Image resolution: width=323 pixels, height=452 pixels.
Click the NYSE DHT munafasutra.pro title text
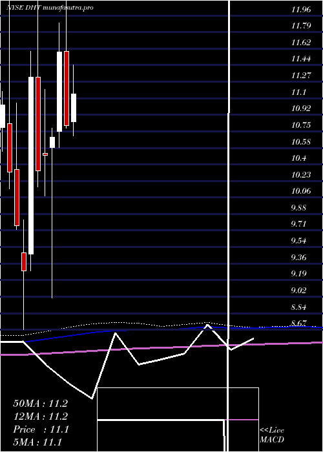point(50,8)
